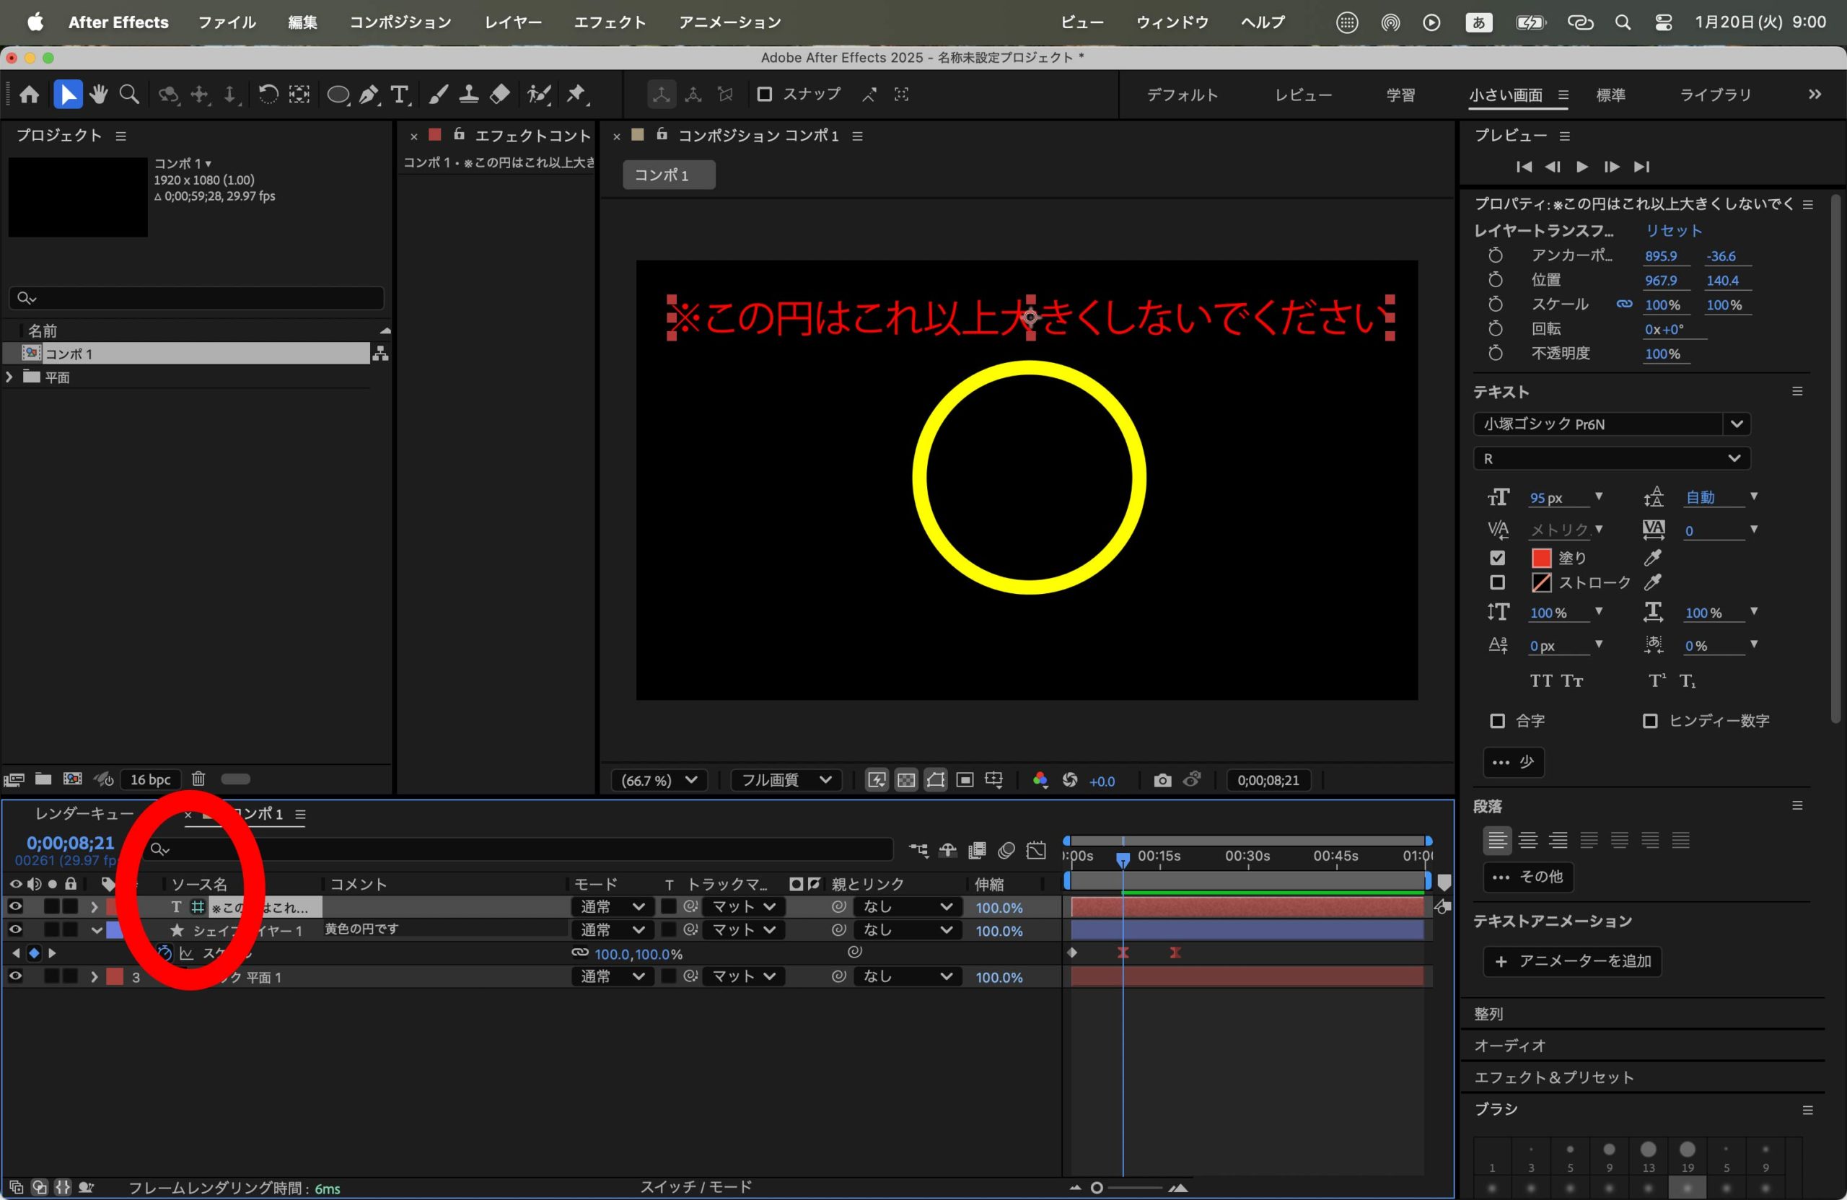
Task: Delete the selected item with the project trash icon
Action: pos(198,779)
